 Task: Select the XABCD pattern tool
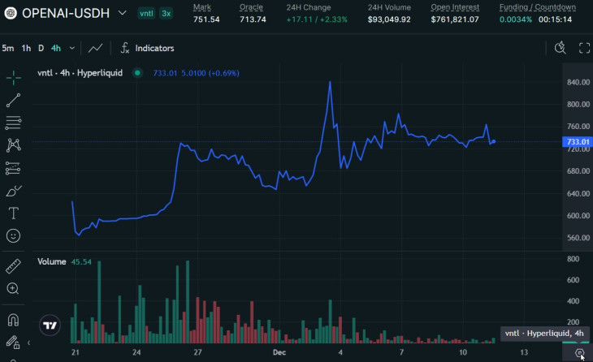[x=14, y=145]
